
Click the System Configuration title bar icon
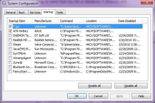(4, 3)
